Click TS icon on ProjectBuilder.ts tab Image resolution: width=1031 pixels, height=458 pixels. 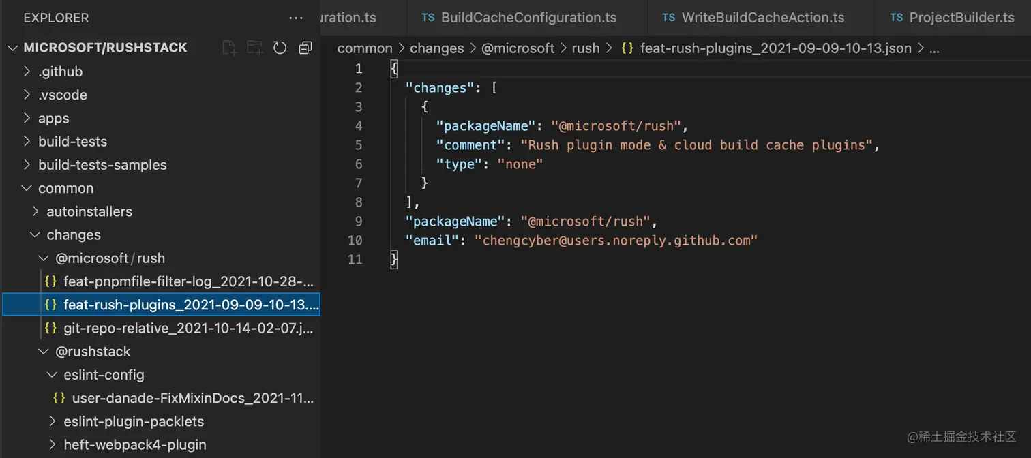click(x=897, y=18)
